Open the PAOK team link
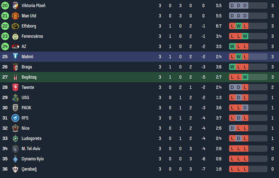Viewport: 279px width, 178px height. click(x=27, y=108)
